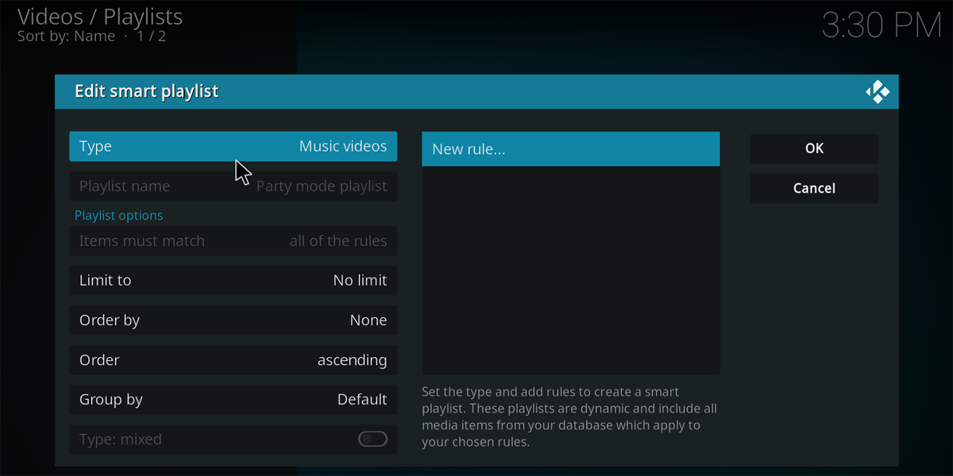Open the 'Order by' selector

tap(233, 320)
